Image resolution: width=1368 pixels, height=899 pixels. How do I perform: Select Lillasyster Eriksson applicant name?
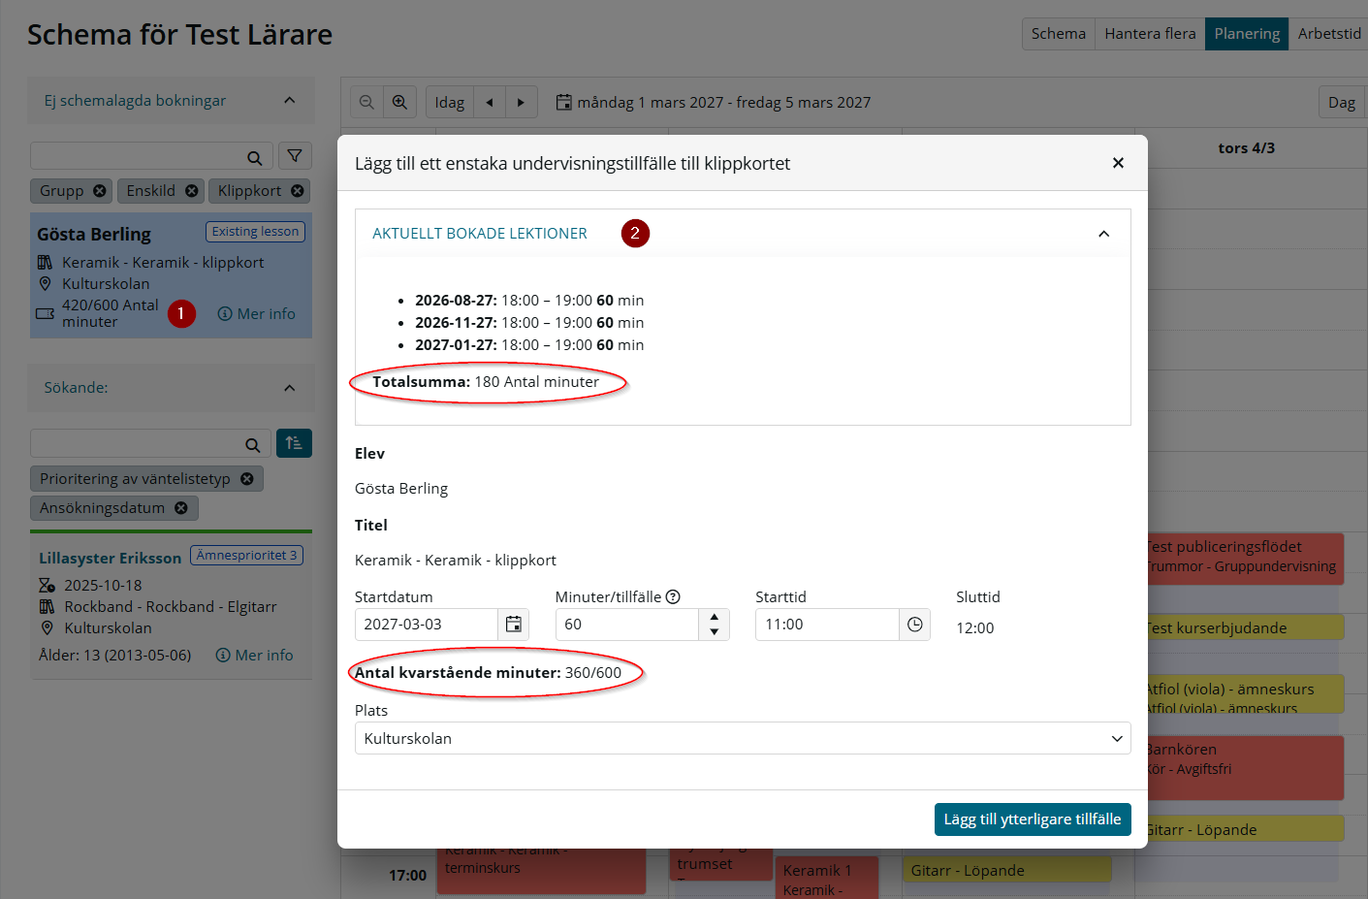110,559
